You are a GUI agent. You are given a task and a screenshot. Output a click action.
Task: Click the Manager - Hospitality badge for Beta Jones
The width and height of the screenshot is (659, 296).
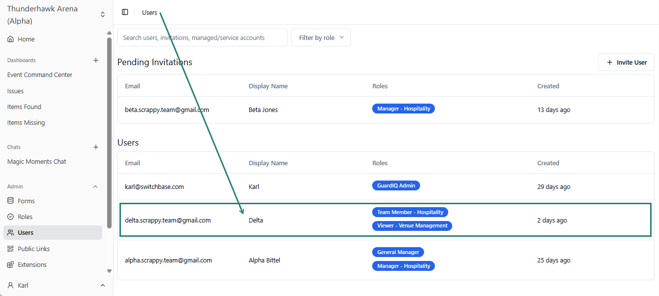point(403,109)
